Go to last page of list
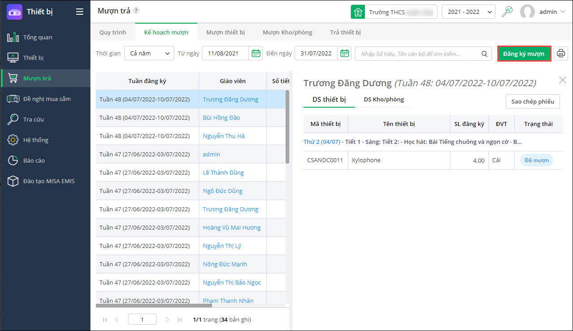573x331 pixels. pos(180,319)
